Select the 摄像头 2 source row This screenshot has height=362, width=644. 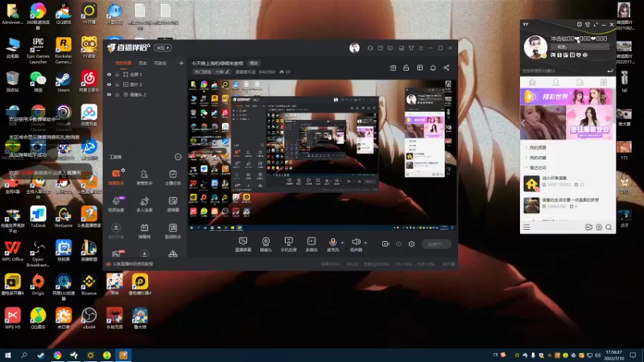click(x=145, y=94)
